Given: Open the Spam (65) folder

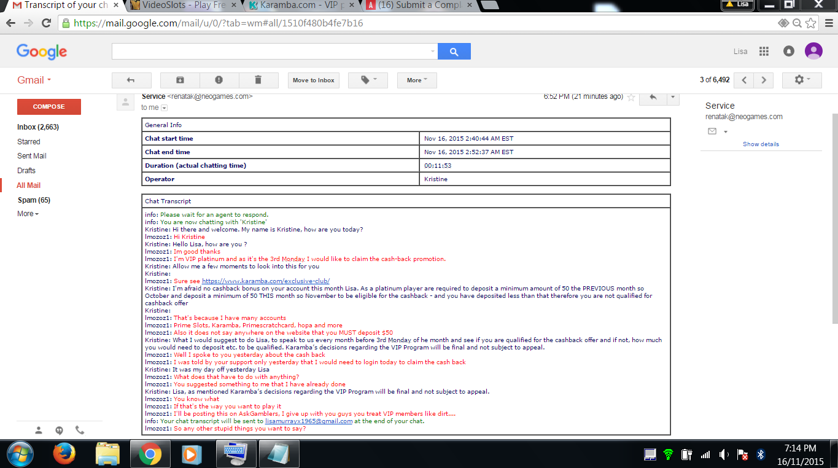Looking at the screenshot, I should pyautogui.click(x=34, y=200).
